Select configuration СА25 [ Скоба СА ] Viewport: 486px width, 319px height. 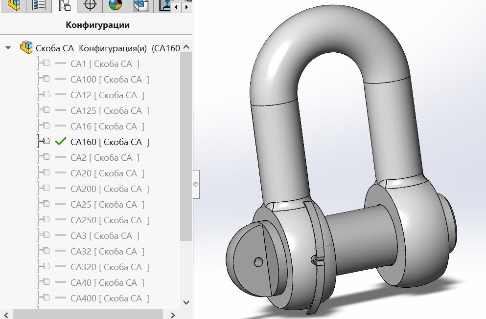107,205
